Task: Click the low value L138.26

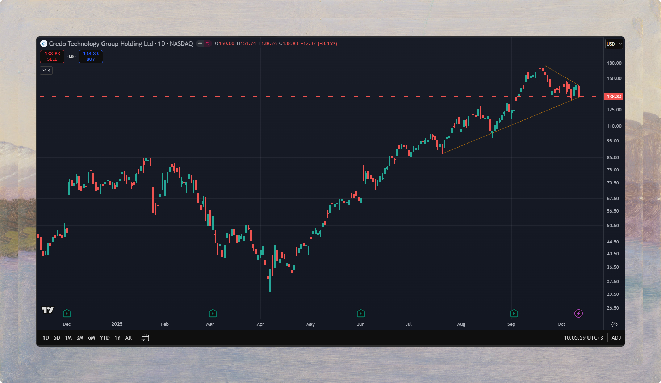Action: [x=267, y=43]
